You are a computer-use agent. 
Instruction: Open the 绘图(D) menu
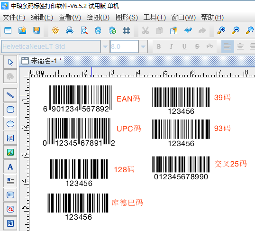click(x=98, y=17)
